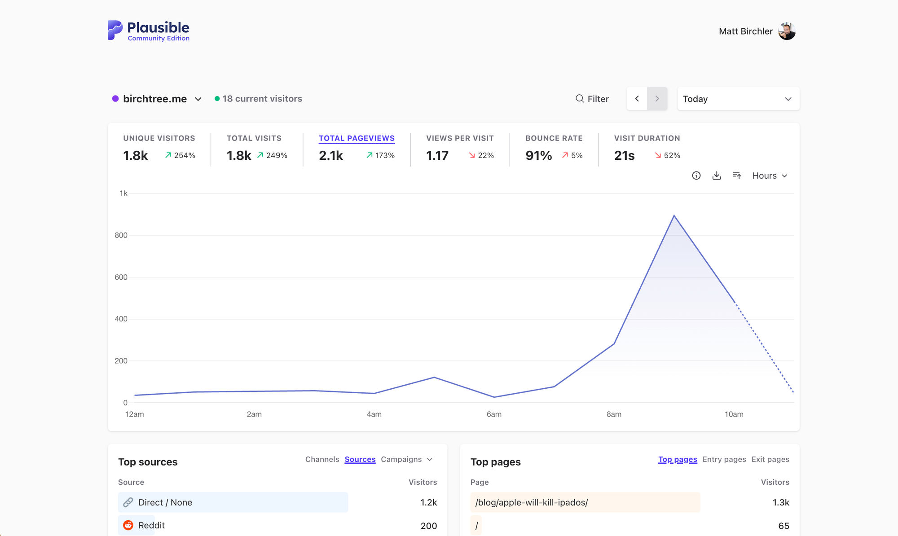This screenshot has height=536, width=898.
Task: Open the /blog/apple-will-kill-ipados/ page row
Action: (532, 502)
